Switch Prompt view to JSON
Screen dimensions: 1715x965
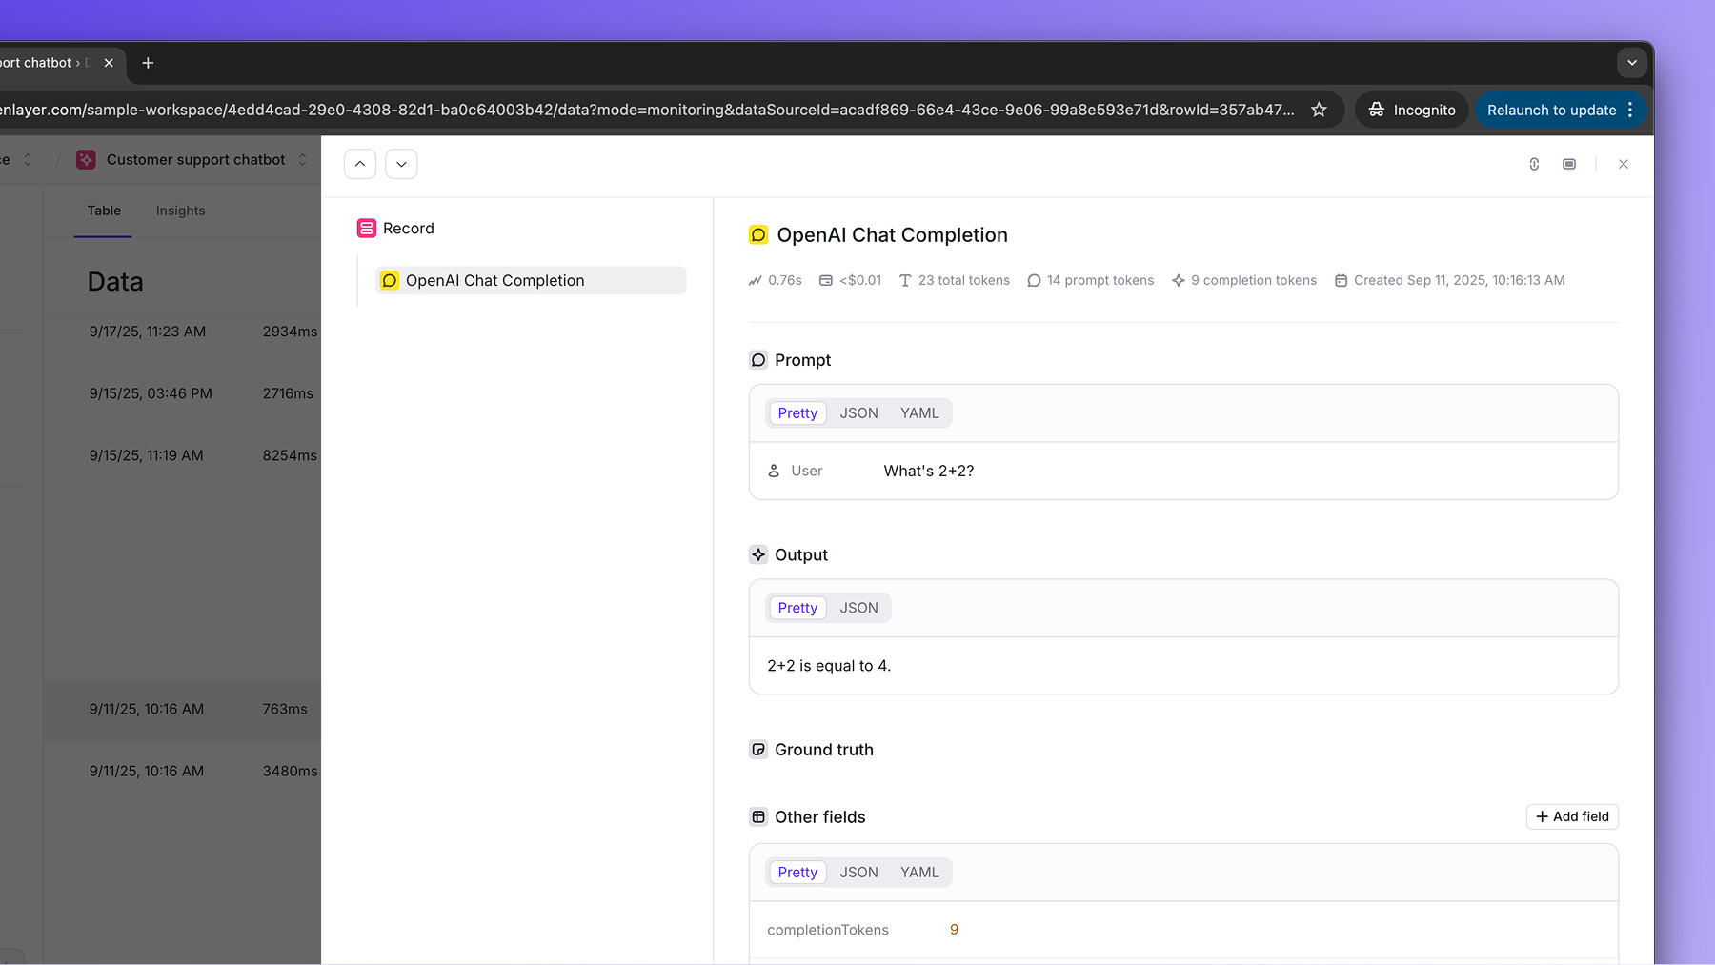[858, 413]
